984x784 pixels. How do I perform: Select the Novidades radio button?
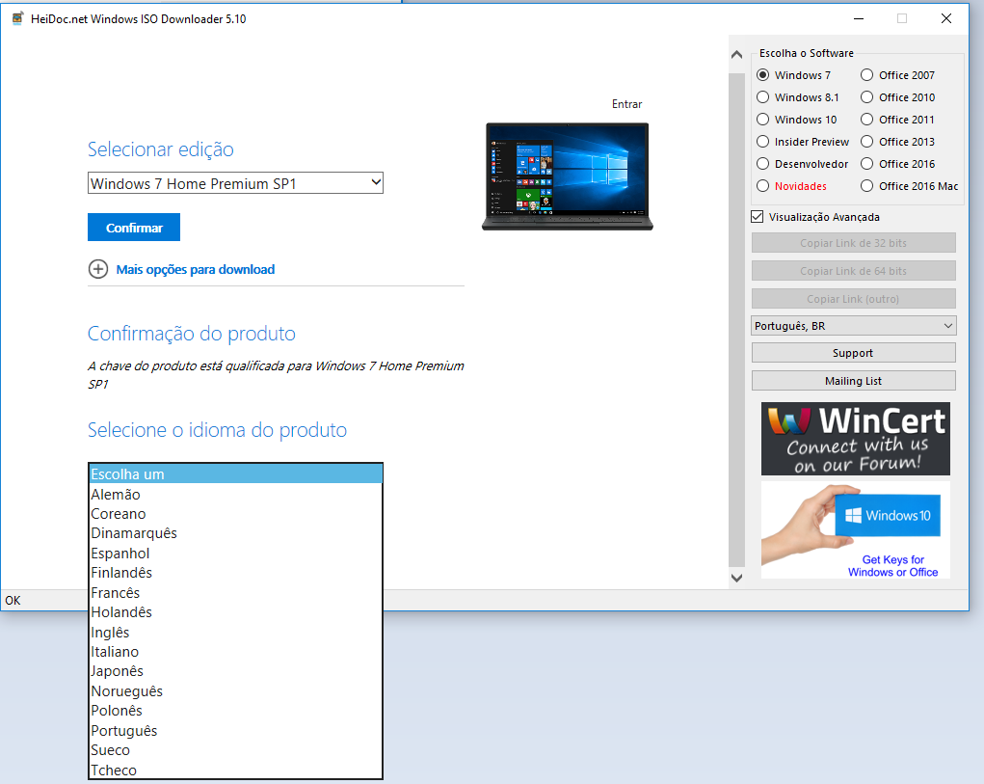(762, 186)
